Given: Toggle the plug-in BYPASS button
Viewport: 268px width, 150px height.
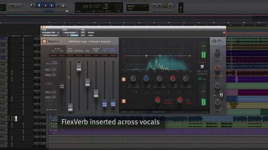Looking at the screenshot, I should pos(91,32).
